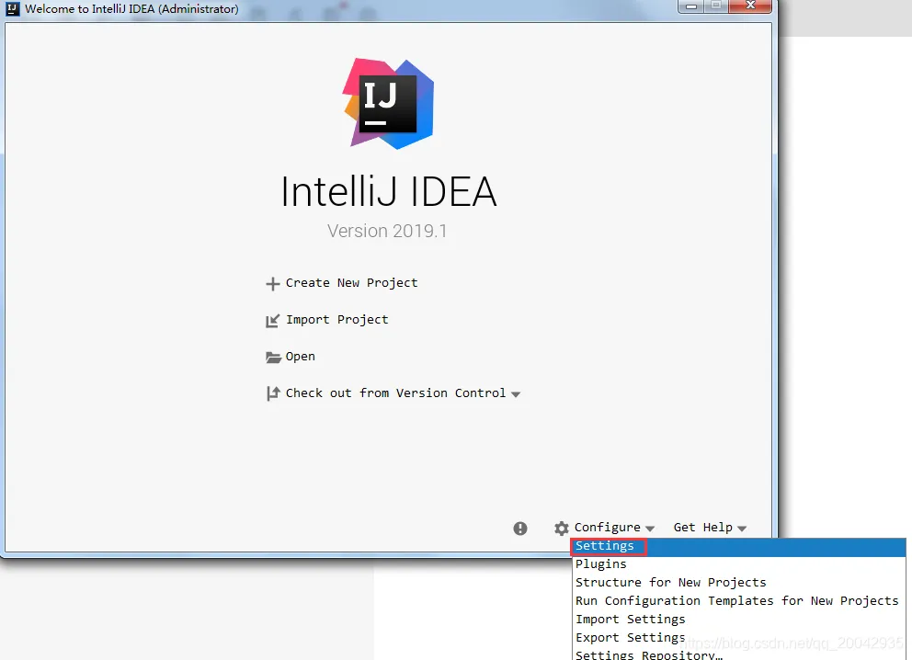This screenshot has width=912, height=660.
Task: Click the plus icon beside Create New Project
Action: [272, 284]
